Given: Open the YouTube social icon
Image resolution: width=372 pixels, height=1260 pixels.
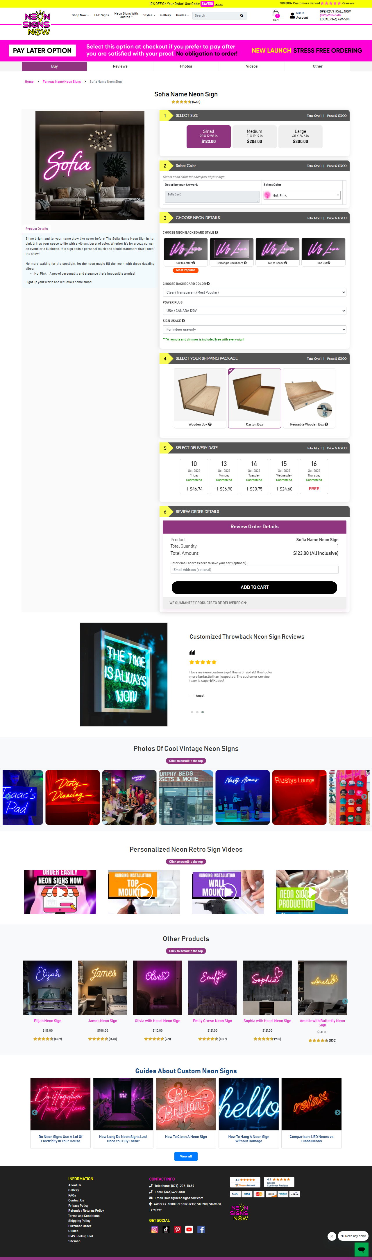Looking at the screenshot, I should click(189, 1229).
